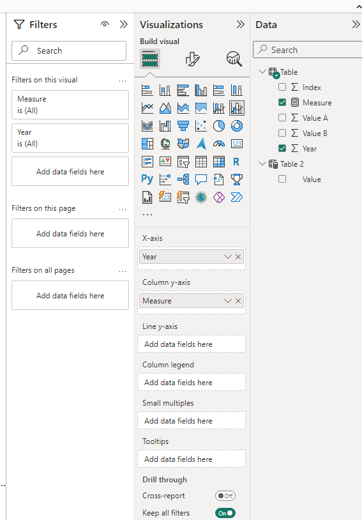Image resolution: width=362 pixels, height=520 pixels.
Task: Choose the Area chart visual
Action: click(x=165, y=108)
